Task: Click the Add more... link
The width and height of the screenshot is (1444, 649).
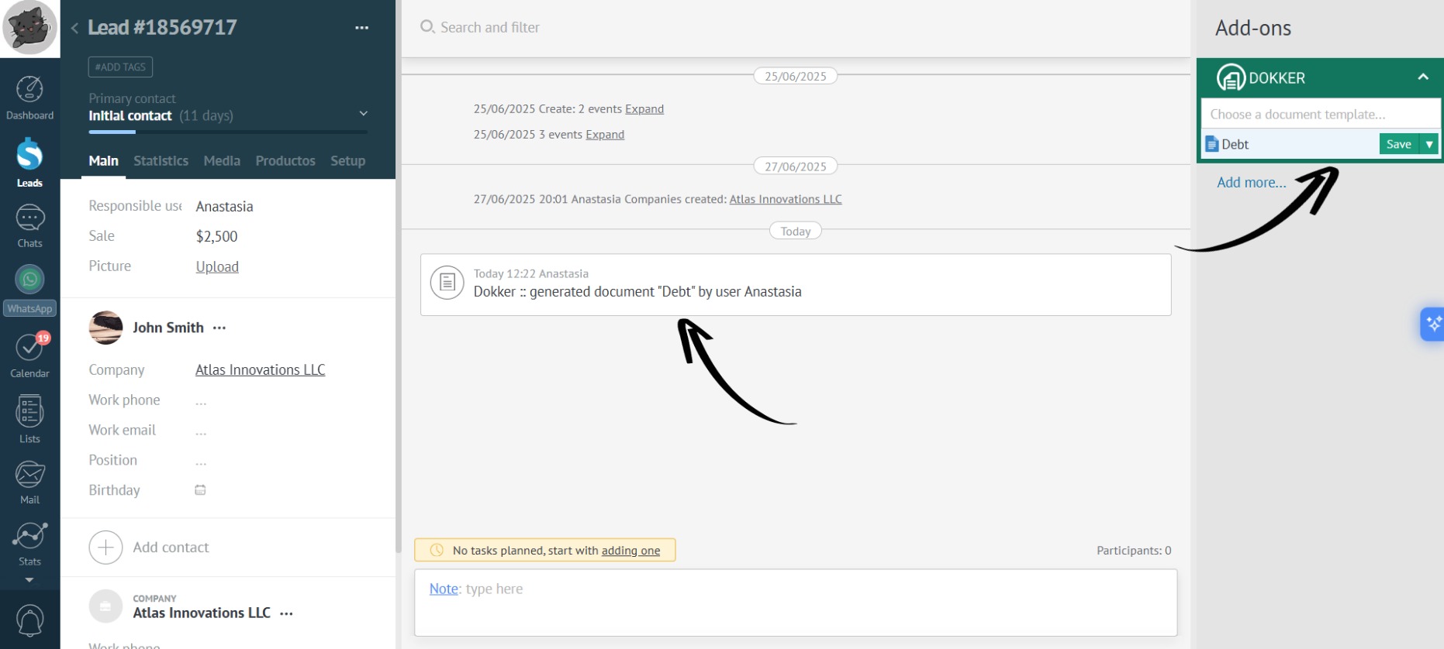Action: click(1251, 183)
